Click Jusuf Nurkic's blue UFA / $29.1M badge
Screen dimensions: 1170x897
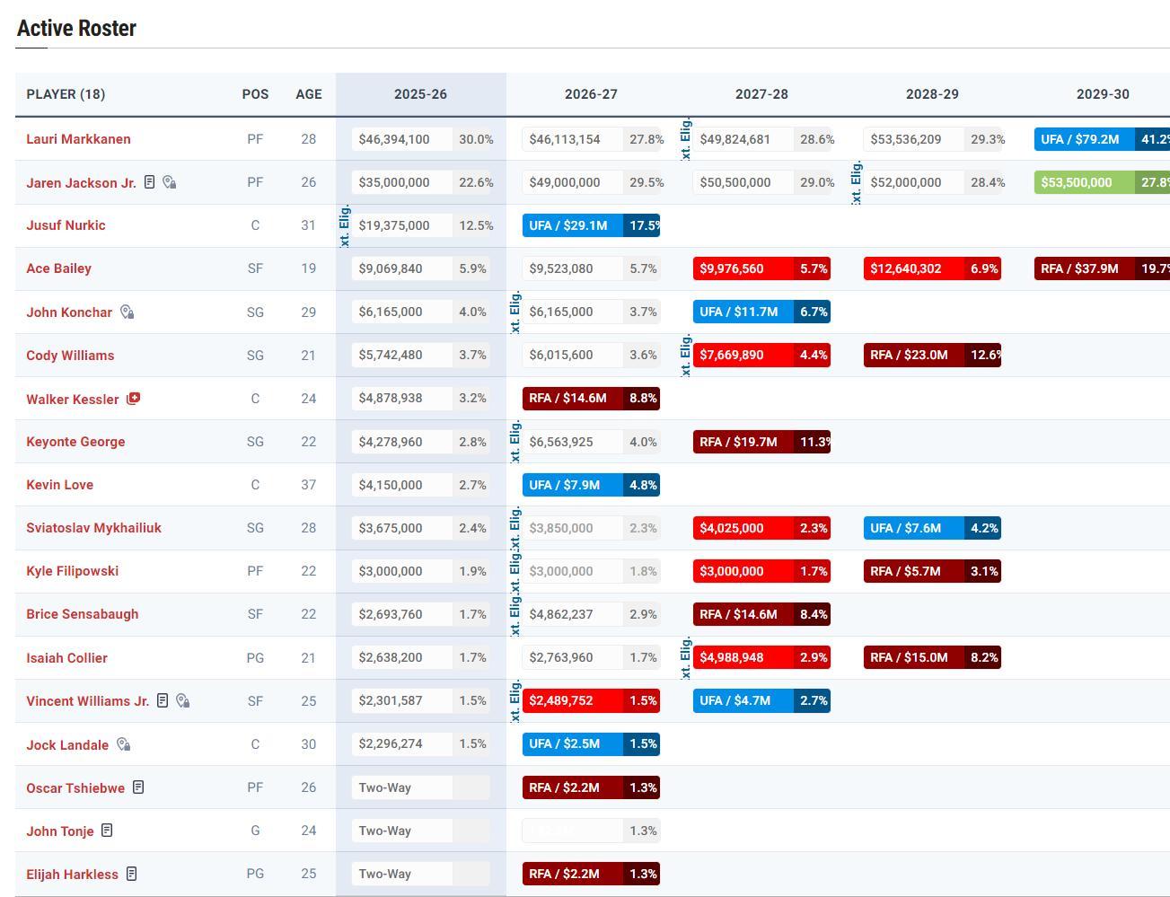pyautogui.click(x=572, y=225)
